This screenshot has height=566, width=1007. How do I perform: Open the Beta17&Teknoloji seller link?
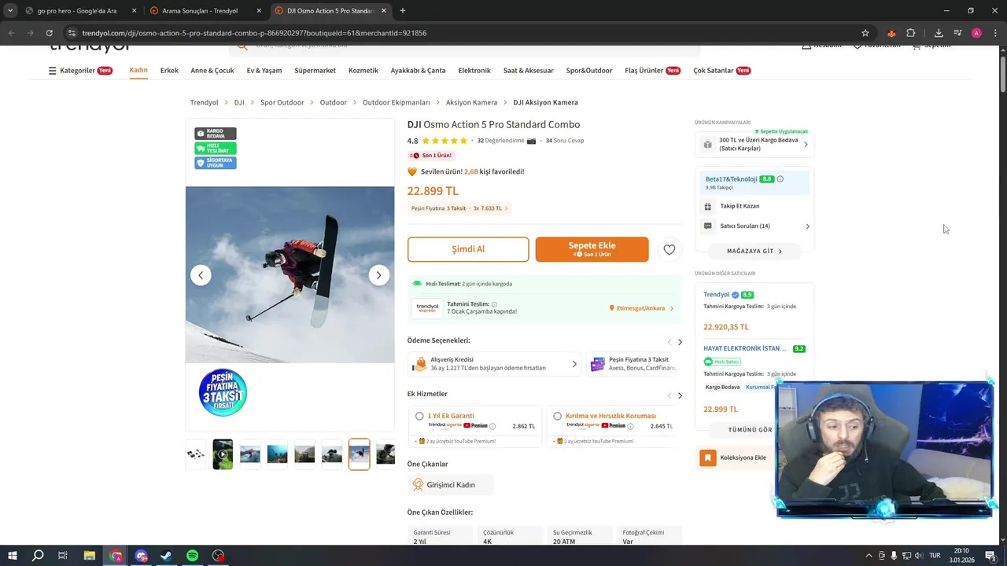(731, 179)
